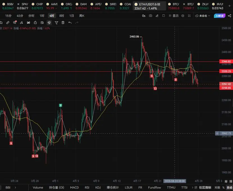
Task: Toggle the Volume indicator
Action: 38,188
